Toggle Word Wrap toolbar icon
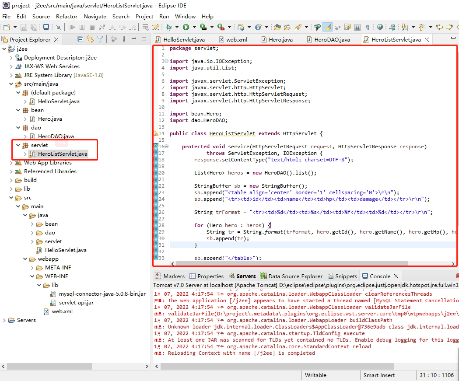This screenshot has height=381, width=459. 347,27
